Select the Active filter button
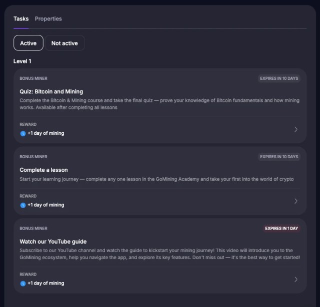The height and width of the screenshot is (307, 320). (x=28, y=43)
